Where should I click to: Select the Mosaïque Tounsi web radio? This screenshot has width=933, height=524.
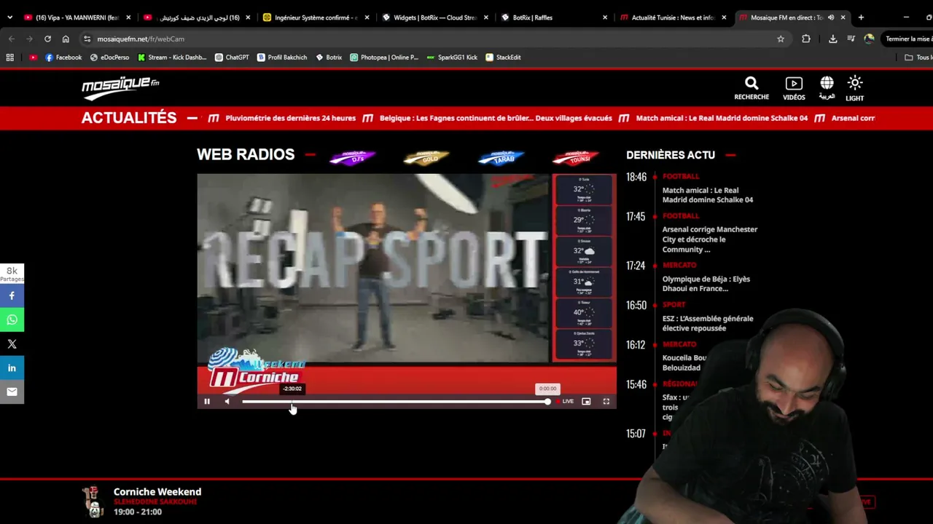pyautogui.click(x=575, y=157)
